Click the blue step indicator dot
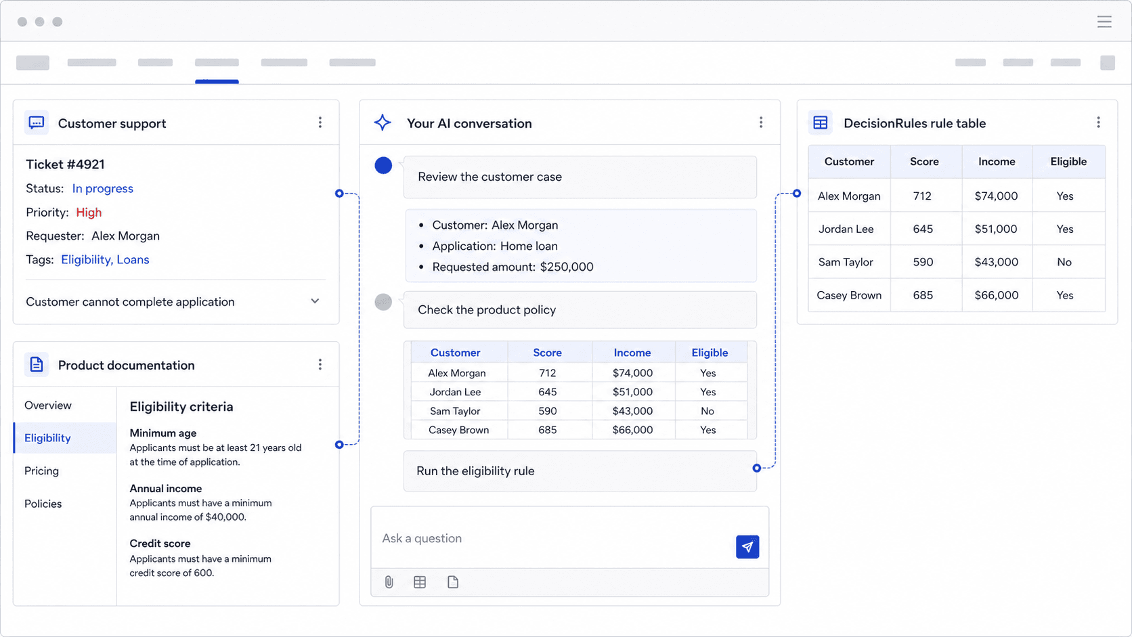The image size is (1132, 637). [383, 166]
